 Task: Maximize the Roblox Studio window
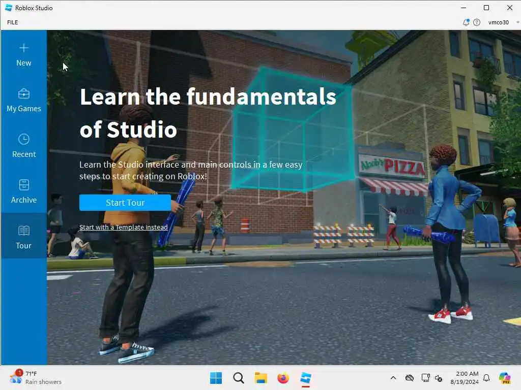tap(486, 8)
